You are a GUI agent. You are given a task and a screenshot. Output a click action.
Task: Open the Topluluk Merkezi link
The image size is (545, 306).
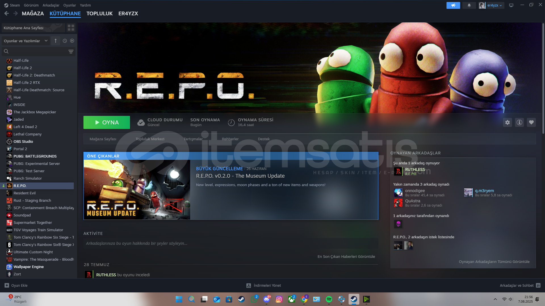(150, 139)
